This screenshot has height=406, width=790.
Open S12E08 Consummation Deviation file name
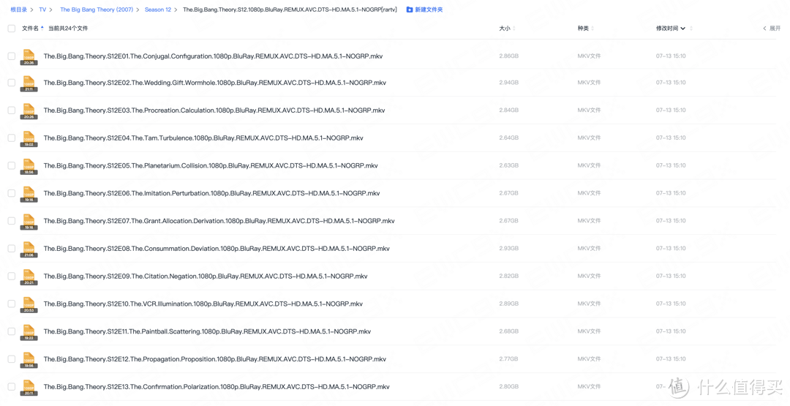click(217, 249)
